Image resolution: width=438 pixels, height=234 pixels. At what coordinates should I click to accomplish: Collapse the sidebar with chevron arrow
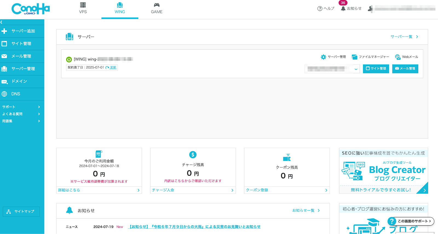[x=1, y=22]
